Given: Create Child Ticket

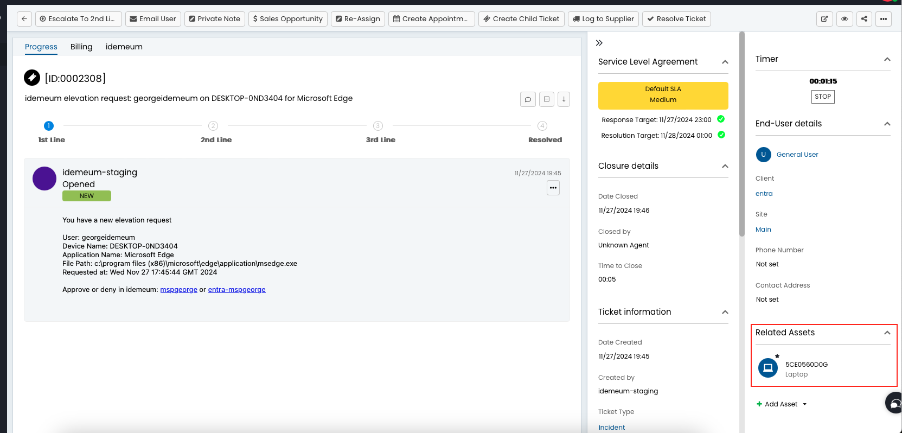Looking at the screenshot, I should point(521,18).
